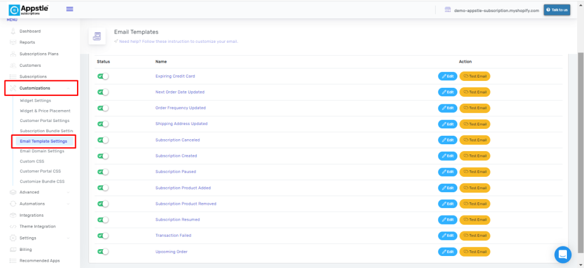Viewport: 584px width, 268px height.
Task: Disable the Expiring Credit Card template toggle
Action: point(103,76)
